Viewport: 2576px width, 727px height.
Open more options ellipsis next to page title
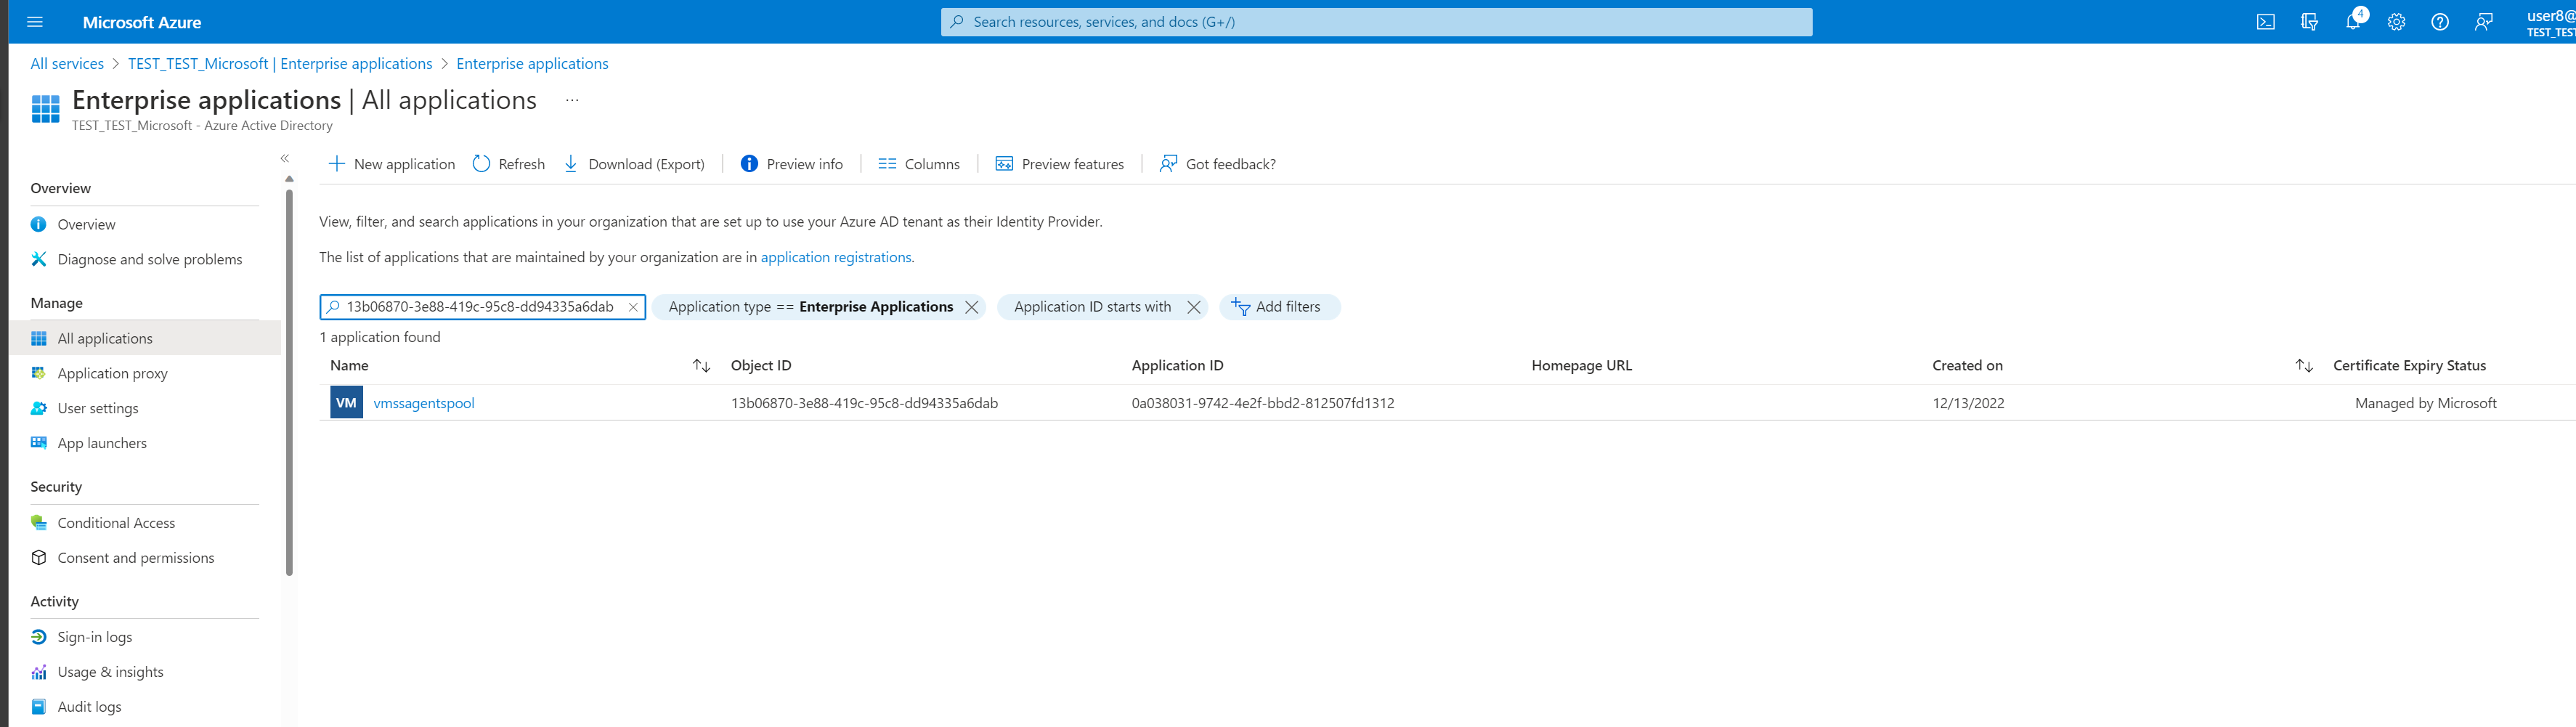[571, 100]
